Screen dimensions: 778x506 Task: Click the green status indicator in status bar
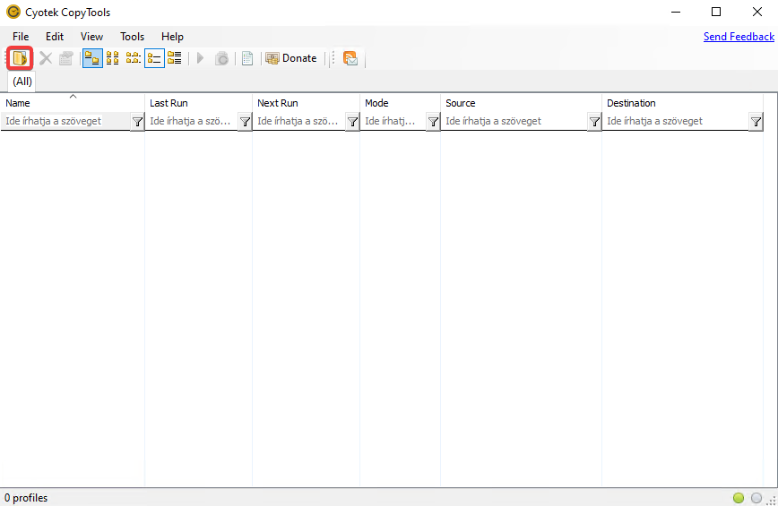coord(739,498)
